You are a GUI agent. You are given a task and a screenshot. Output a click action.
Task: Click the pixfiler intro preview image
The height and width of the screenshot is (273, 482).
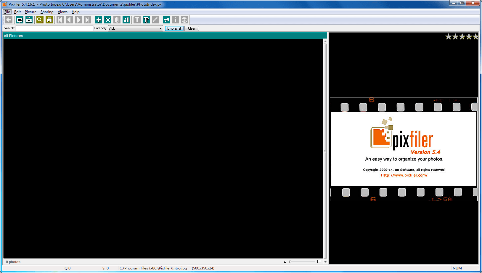coord(404,149)
